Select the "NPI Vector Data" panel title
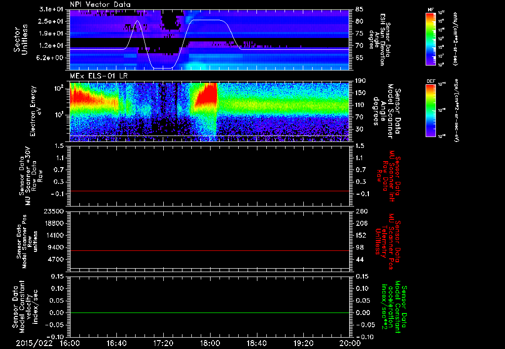The height and width of the screenshot is (349, 505). [x=100, y=4]
